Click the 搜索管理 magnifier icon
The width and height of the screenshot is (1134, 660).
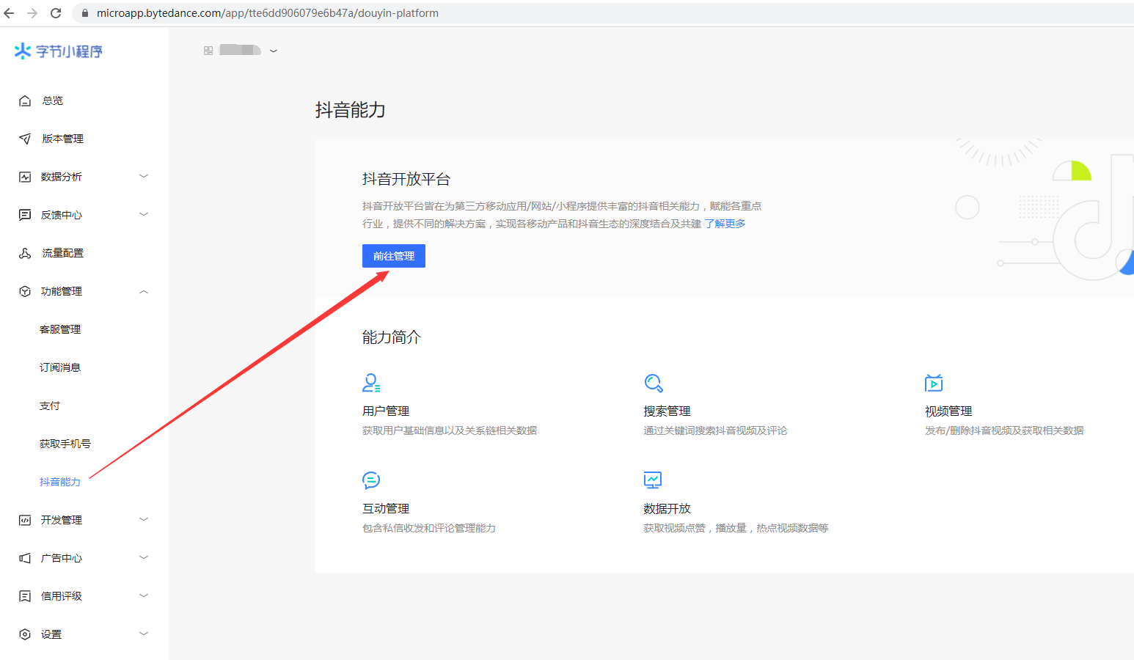[x=653, y=383]
